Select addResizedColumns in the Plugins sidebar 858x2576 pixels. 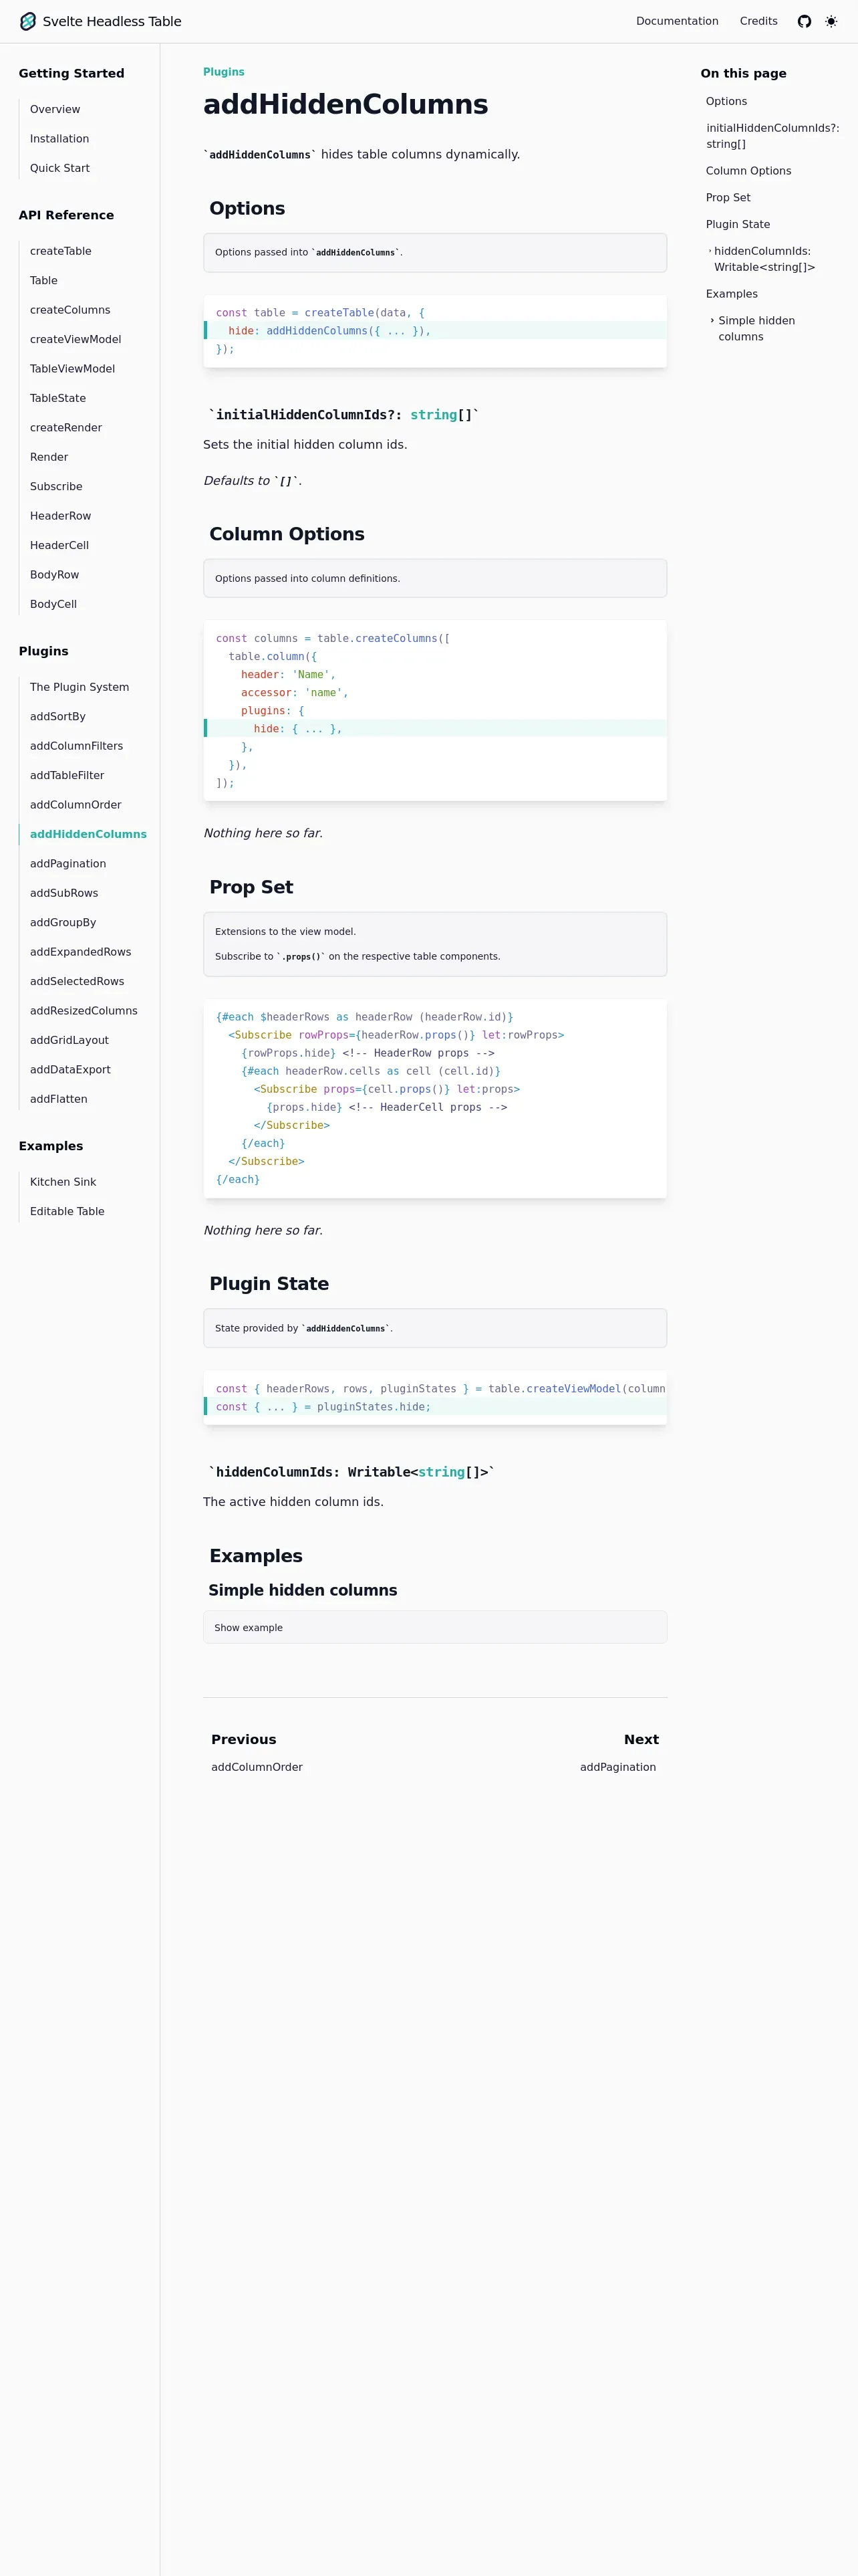pyautogui.click(x=84, y=1011)
